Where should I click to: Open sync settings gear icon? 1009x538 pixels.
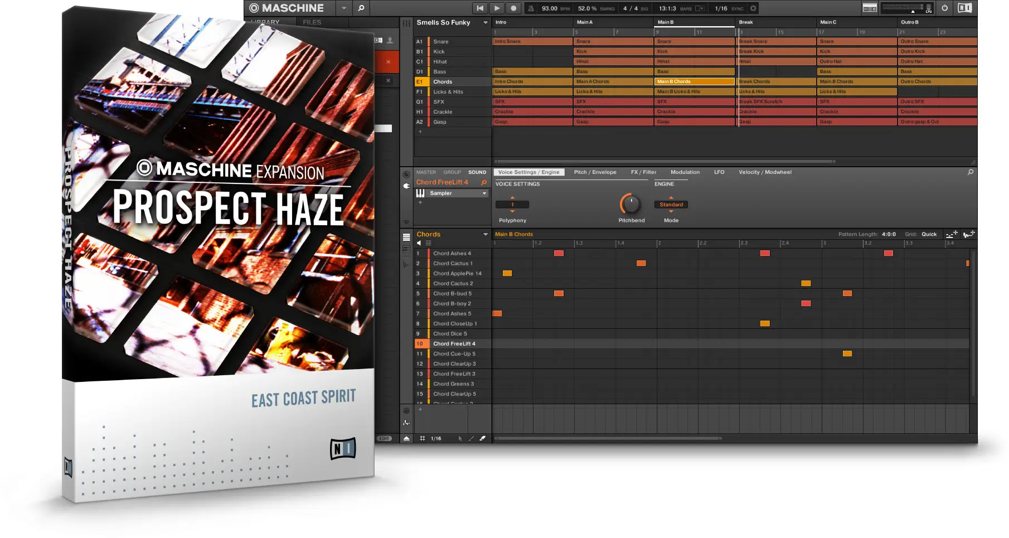point(753,8)
